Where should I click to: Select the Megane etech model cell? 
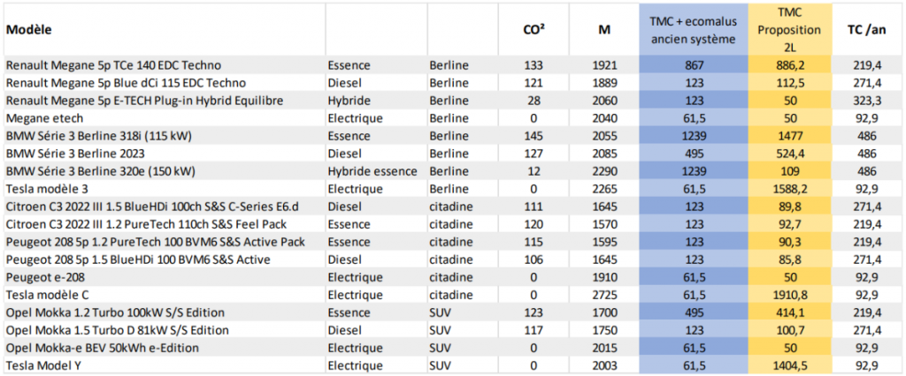tap(43, 117)
